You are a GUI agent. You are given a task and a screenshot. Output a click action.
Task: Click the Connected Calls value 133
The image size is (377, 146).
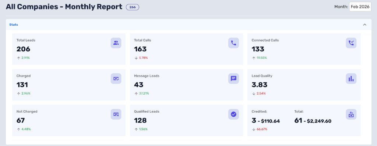click(x=258, y=49)
